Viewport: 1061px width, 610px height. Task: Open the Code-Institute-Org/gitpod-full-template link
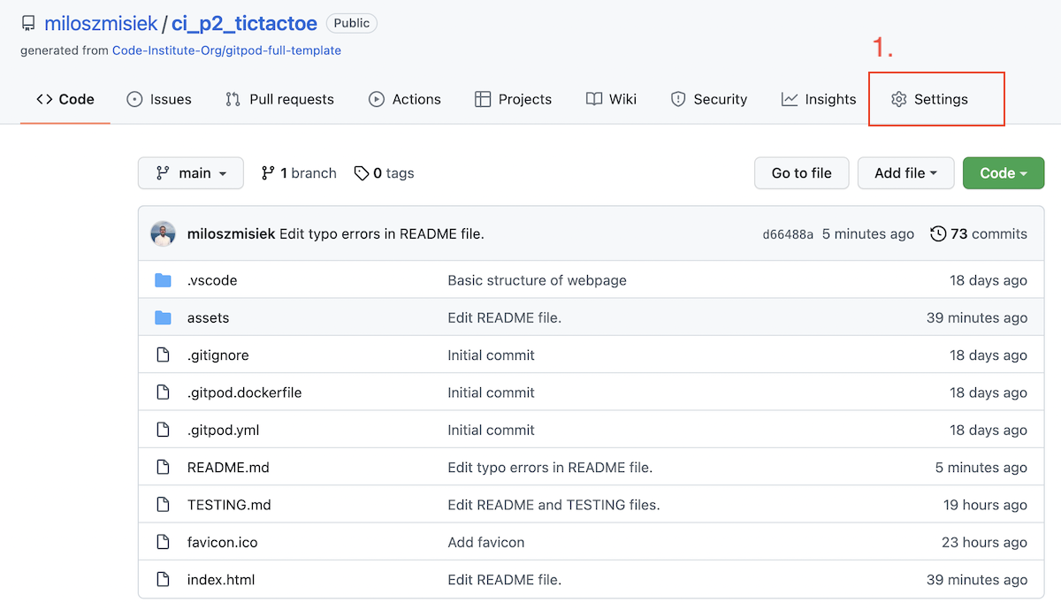(x=226, y=50)
